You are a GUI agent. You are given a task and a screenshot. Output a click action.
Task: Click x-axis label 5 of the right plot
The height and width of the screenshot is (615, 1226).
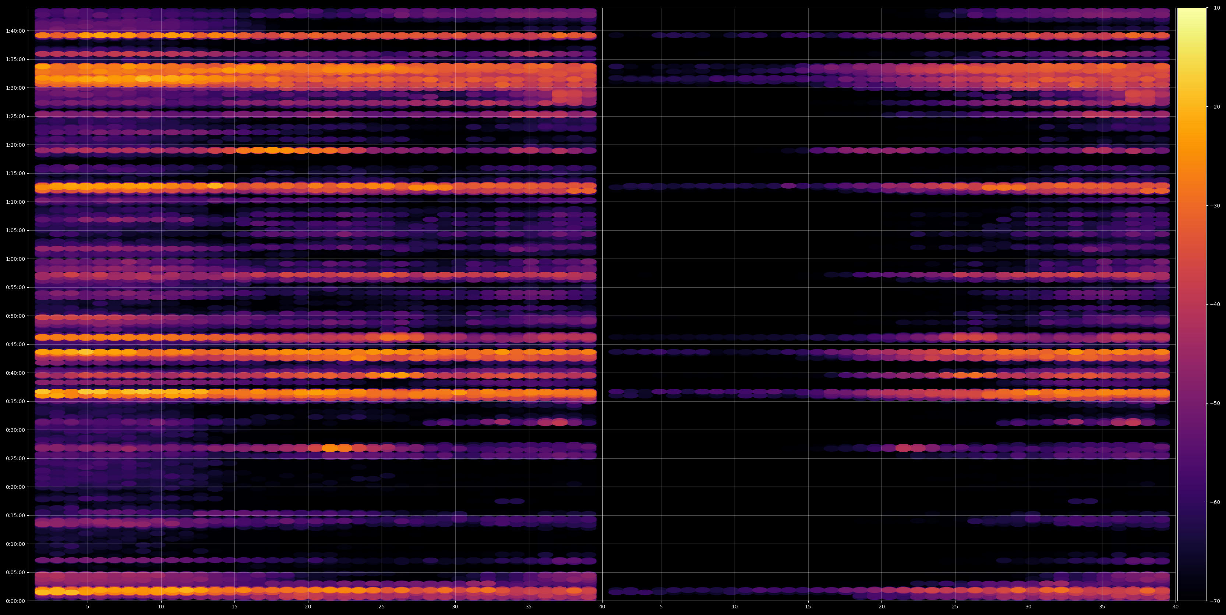coord(661,607)
